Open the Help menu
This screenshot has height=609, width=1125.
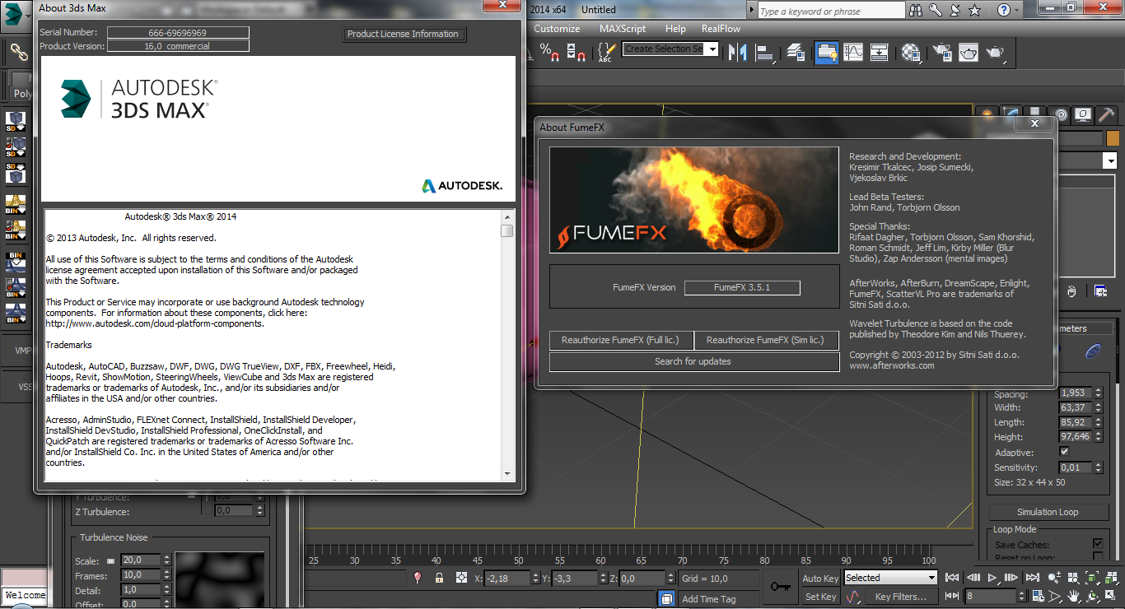click(675, 29)
